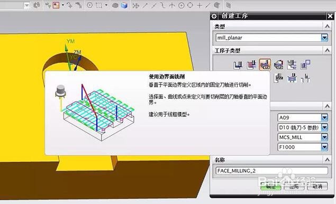
Task: Open the top-left toolbar combo box arrow
Action: coord(26,5)
